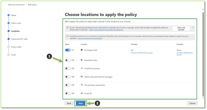This screenshot has height=110, width=207.
Task: Click the SharePoint sites icon
Action: click(x=82, y=60)
